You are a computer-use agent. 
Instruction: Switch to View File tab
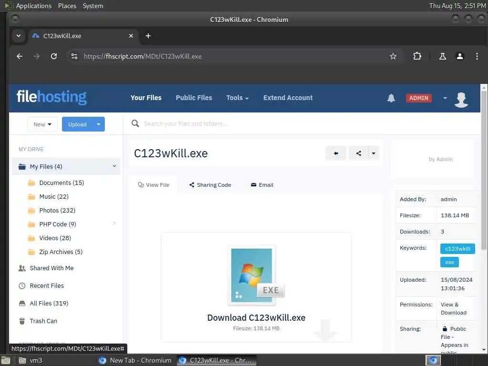[x=154, y=185]
